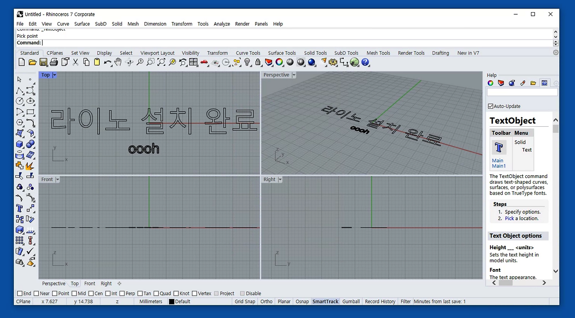Open the Transform menu
This screenshot has height=318, width=575.
(x=181, y=24)
